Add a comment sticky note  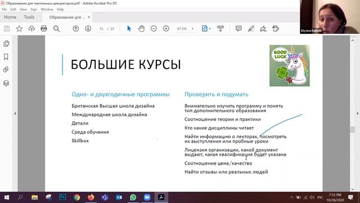tap(238, 29)
